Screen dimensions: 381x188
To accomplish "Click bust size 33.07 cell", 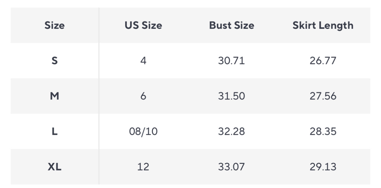I will (231, 167).
